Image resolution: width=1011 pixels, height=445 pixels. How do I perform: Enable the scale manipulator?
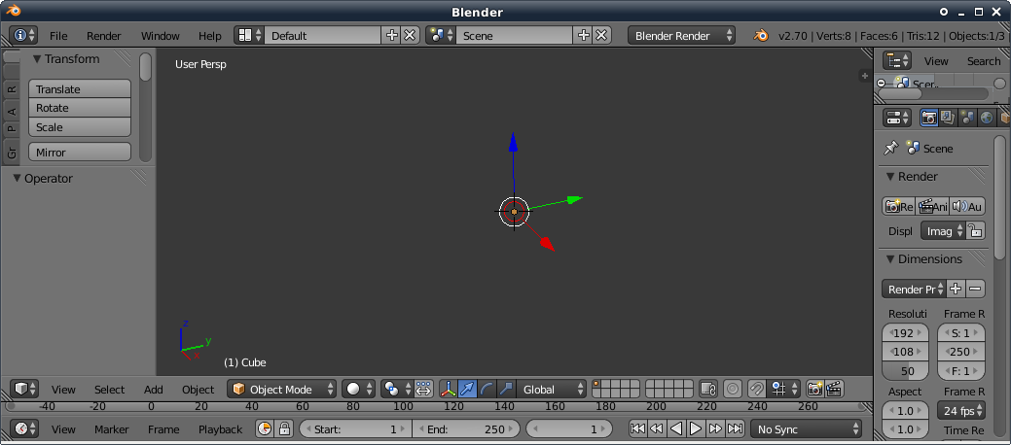507,389
